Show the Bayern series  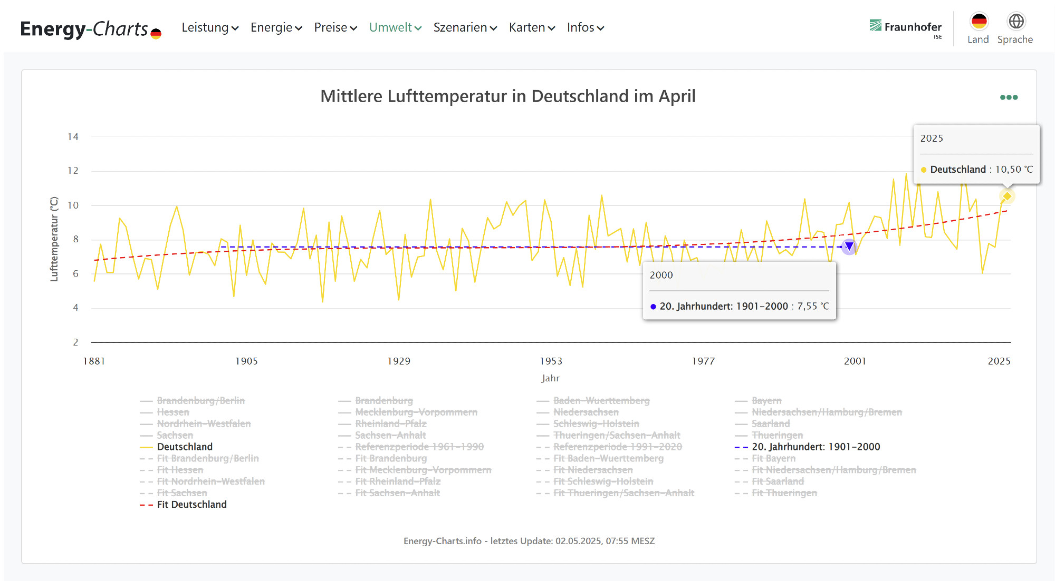[x=758, y=400]
